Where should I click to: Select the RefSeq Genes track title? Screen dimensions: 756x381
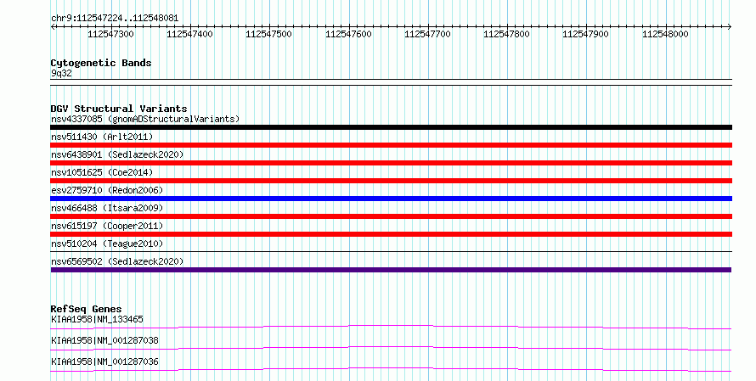86,309
